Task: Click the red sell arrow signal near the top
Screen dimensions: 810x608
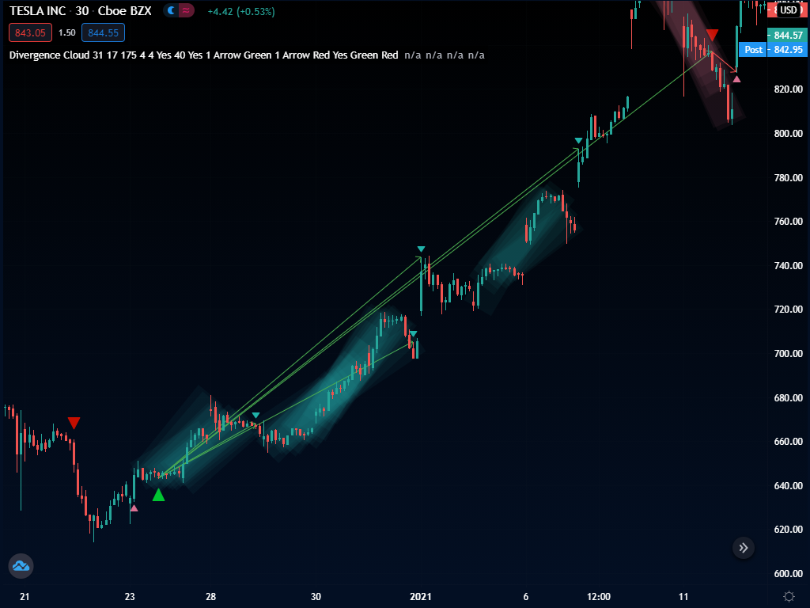Action: point(711,35)
